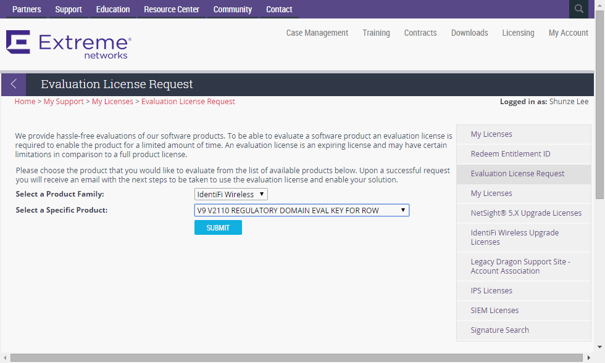605x363 pixels.
Task: Open the Licensing section
Action: [x=518, y=33]
